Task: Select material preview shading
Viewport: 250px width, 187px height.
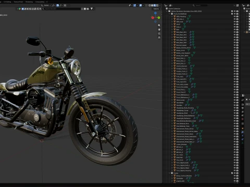Action: point(155,5)
